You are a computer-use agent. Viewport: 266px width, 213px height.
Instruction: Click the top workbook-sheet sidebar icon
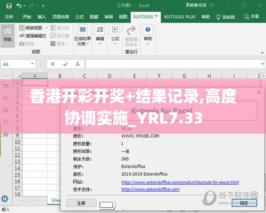pos(6,86)
